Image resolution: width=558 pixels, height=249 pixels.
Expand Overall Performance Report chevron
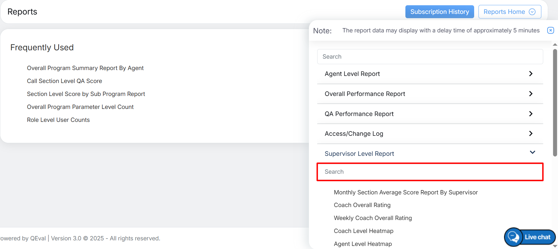531,94
